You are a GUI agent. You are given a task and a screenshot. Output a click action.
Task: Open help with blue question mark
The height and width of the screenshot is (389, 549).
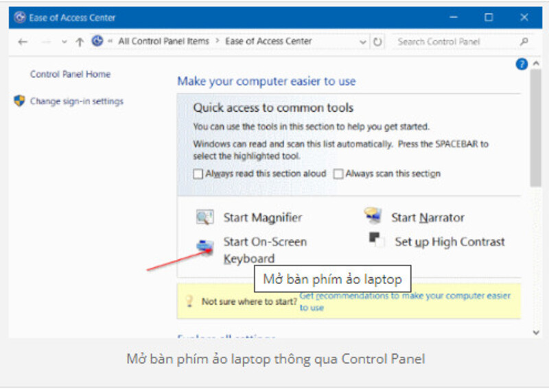522,64
